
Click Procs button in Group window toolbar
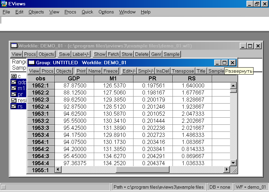pyautogui.click(x=47, y=71)
